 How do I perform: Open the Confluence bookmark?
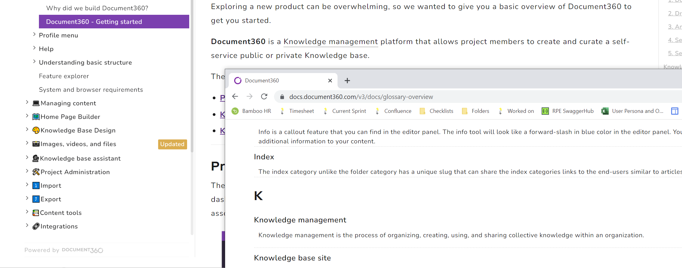393,111
